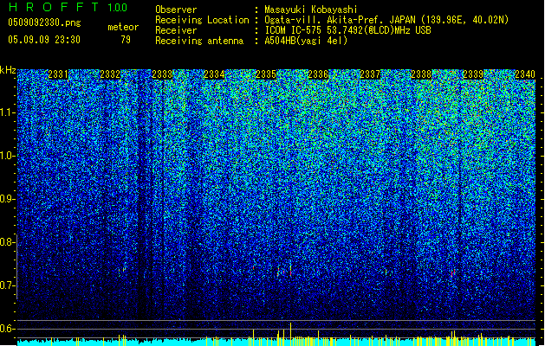The height and width of the screenshot is (346, 545).
Task: Click time marker 2335
Action: click(x=266, y=74)
